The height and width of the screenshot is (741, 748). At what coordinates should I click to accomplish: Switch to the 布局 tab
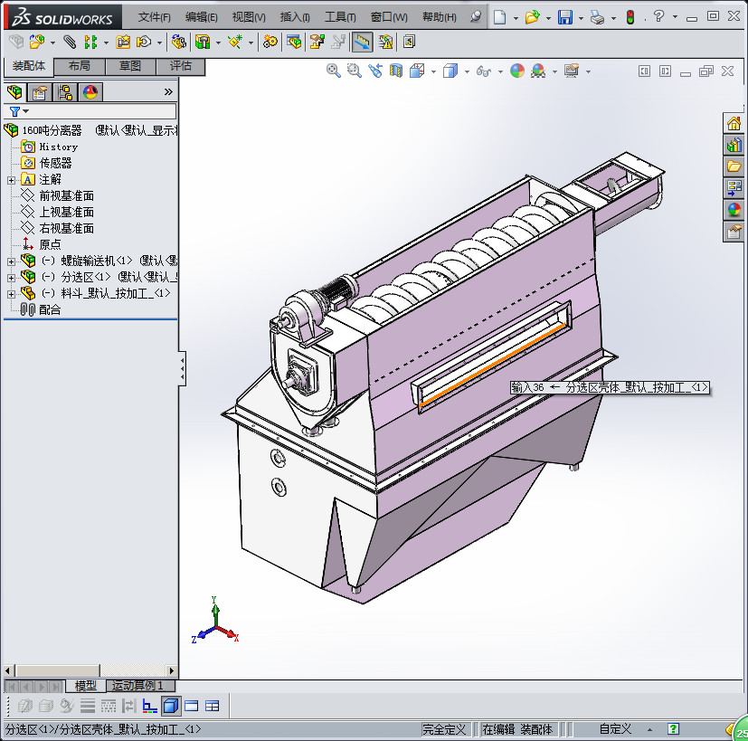(80, 66)
